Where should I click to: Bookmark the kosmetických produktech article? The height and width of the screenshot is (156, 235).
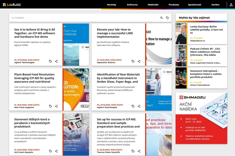(50, 151)
